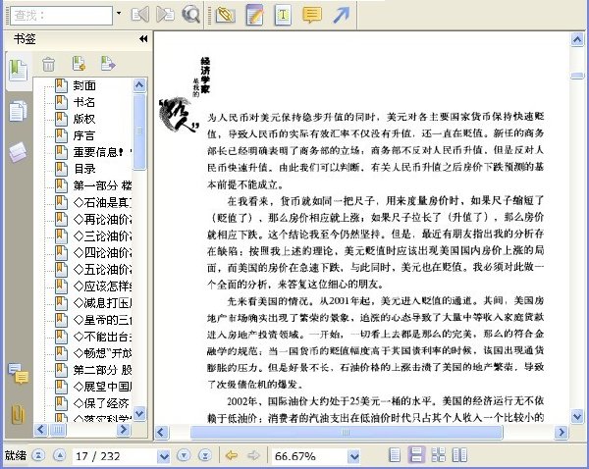This screenshot has height=469, width=589.
Task: Open the pages thumbnail panel
Action: tap(18, 111)
